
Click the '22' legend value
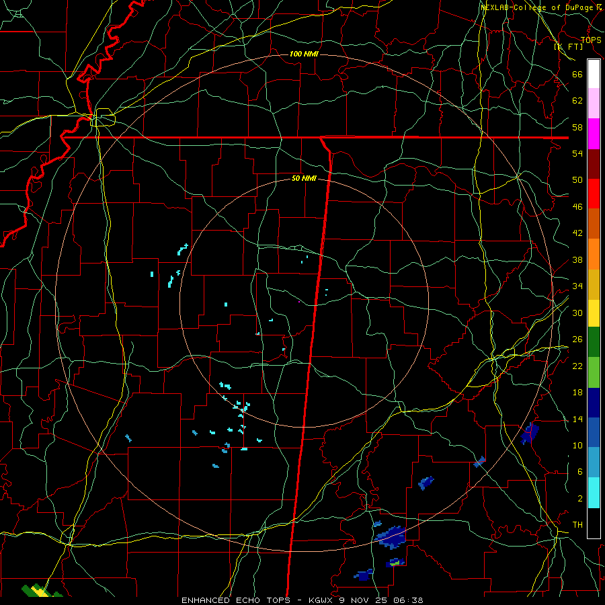577,366
